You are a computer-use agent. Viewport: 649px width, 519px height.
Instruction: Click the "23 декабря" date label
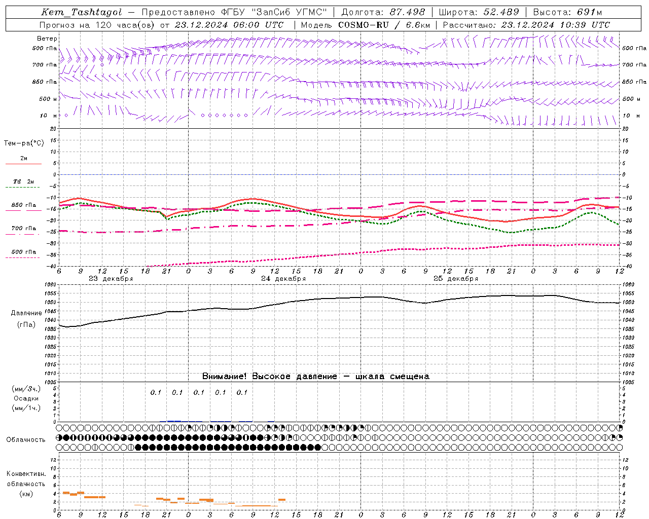coord(111,279)
